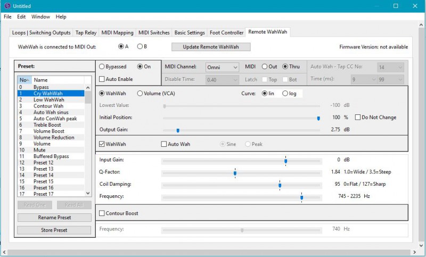Select Volume (VCA) mode
The image size is (426, 257).
click(x=140, y=93)
